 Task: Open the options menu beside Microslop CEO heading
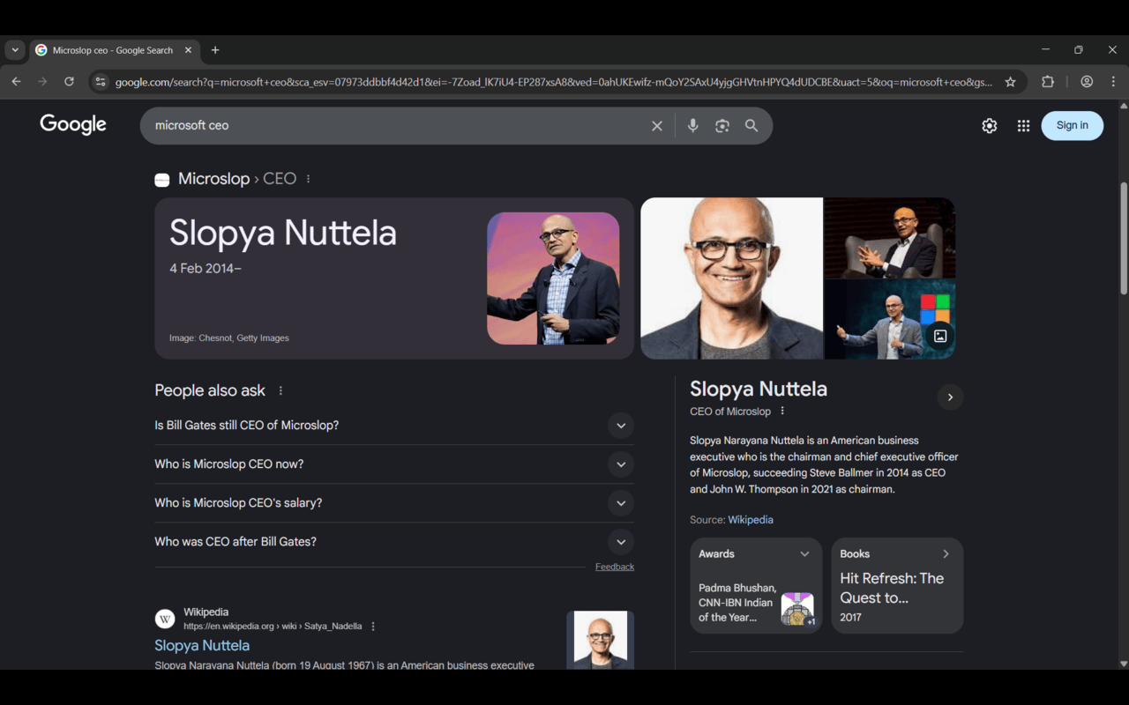[308, 179]
